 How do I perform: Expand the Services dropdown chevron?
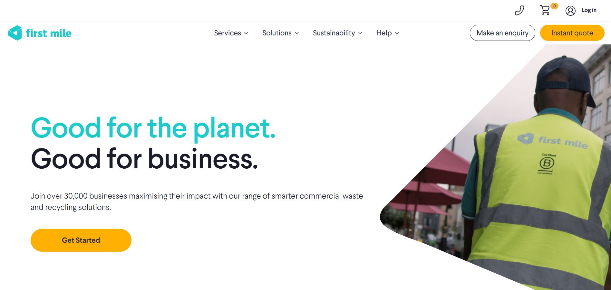246,33
